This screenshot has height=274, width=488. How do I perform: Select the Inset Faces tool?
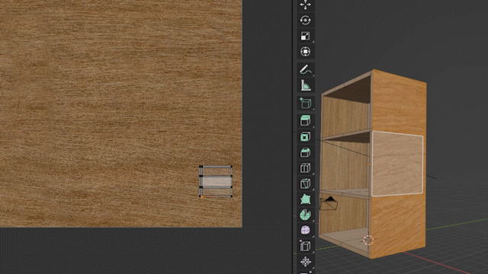[x=305, y=137]
